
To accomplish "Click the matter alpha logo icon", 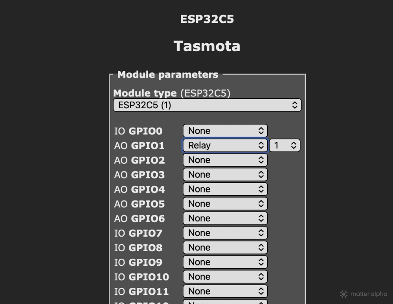I will click(344, 294).
